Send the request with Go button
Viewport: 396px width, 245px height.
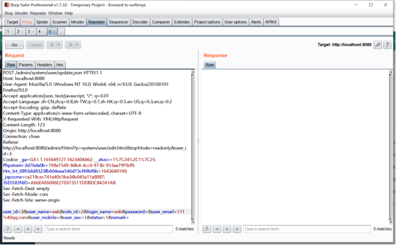tap(14, 45)
